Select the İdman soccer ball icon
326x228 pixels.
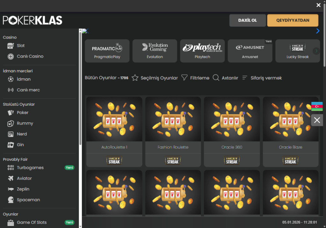pos(11,79)
